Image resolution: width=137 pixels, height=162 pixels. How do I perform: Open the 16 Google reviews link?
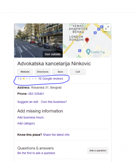51,79
